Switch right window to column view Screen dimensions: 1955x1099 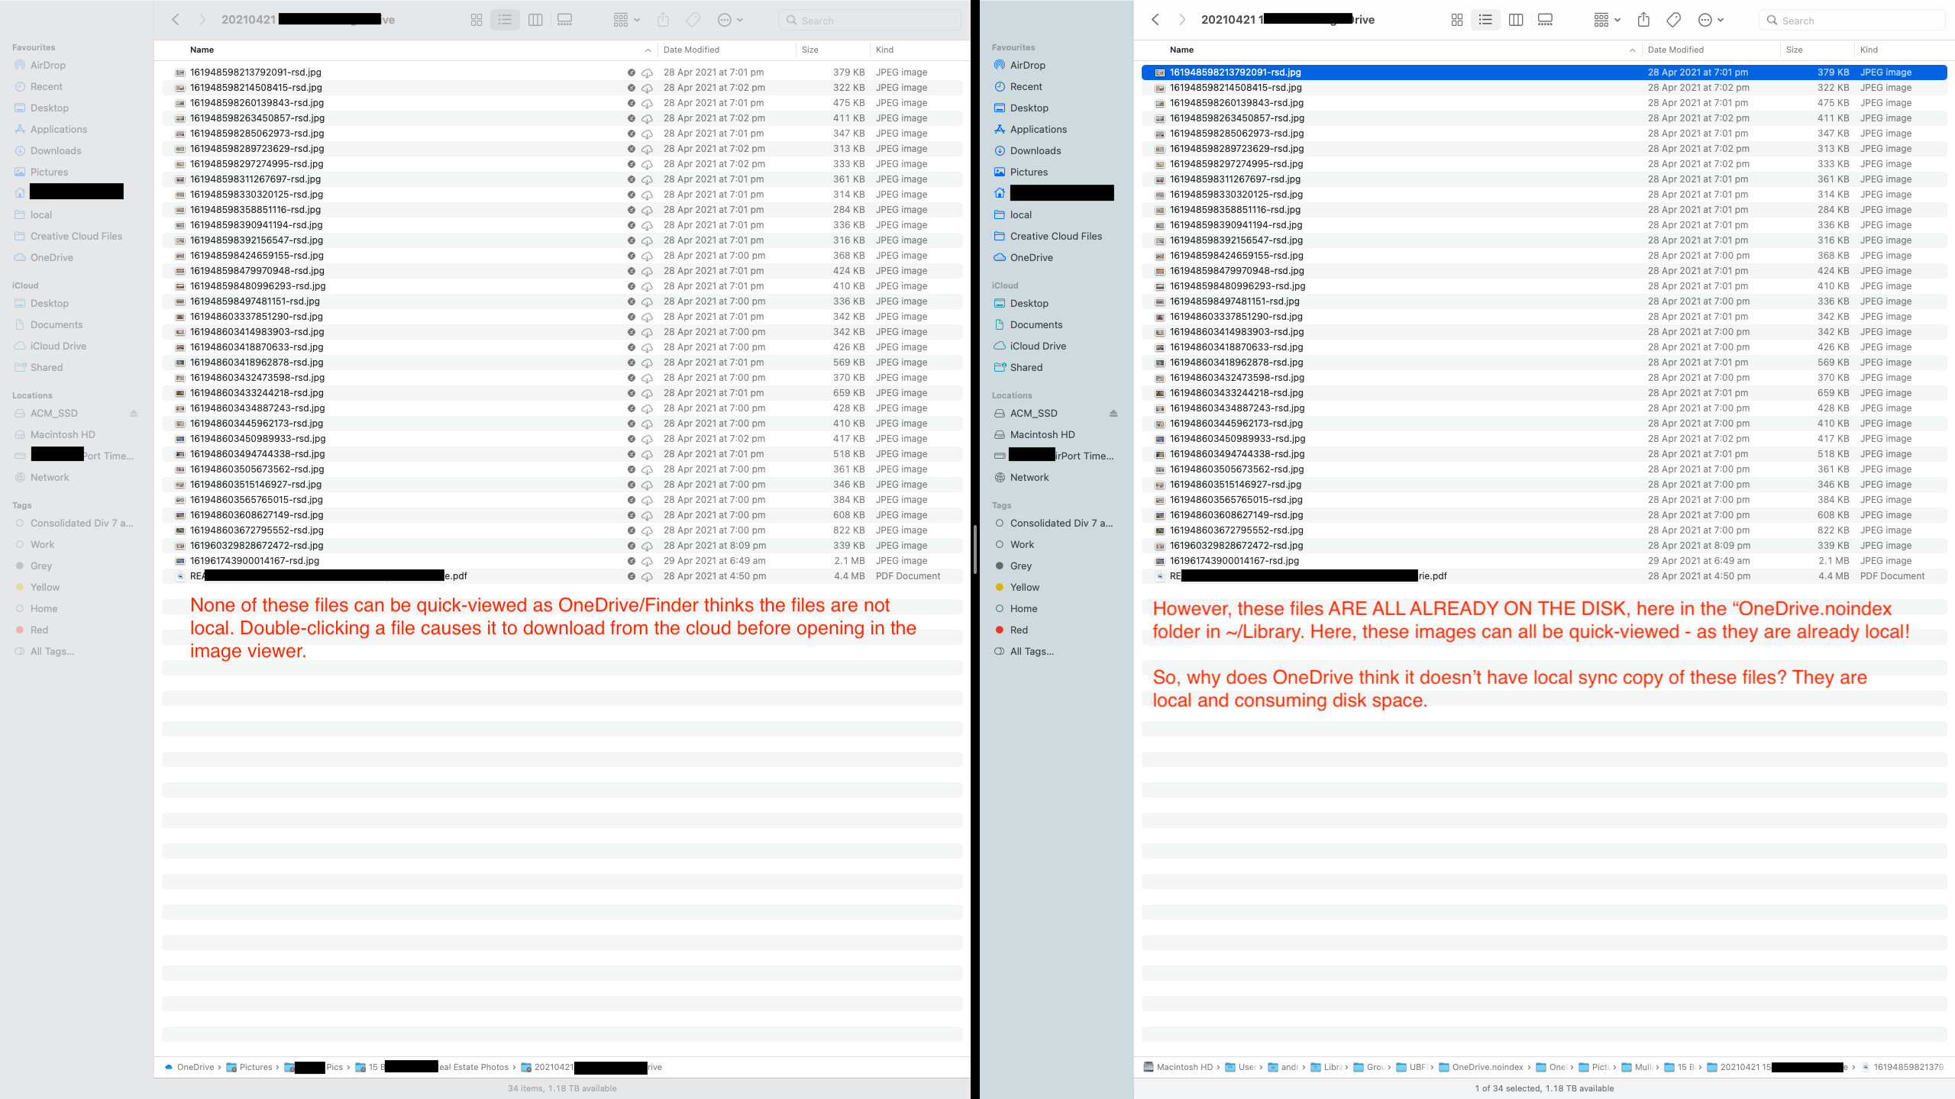[1516, 20]
